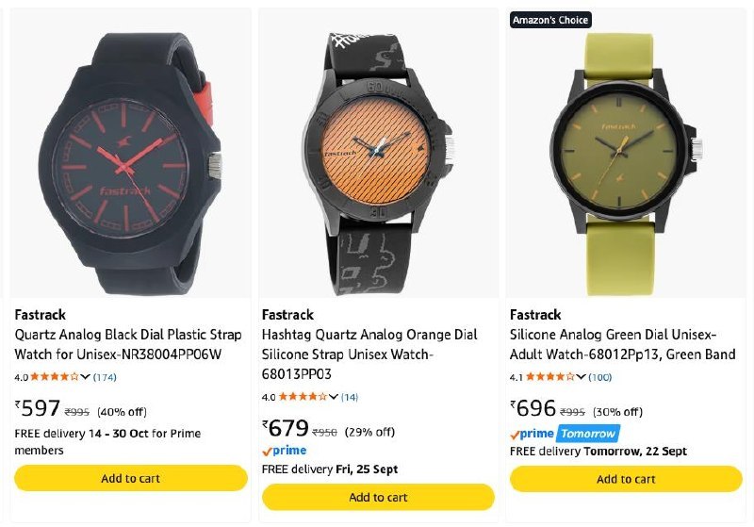This screenshot has width=754, height=527.
Task: Expand the rating chevron next to 14 reviews
Action: click(334, 397)
